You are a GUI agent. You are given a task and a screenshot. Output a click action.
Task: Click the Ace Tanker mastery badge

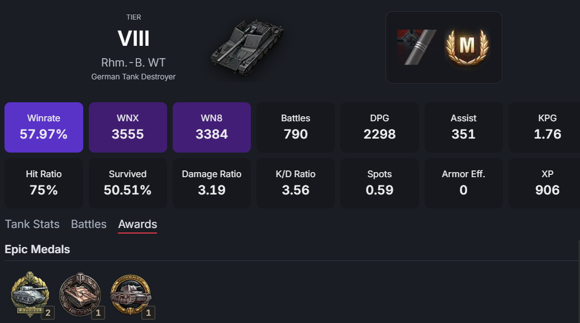pos(467,47)
